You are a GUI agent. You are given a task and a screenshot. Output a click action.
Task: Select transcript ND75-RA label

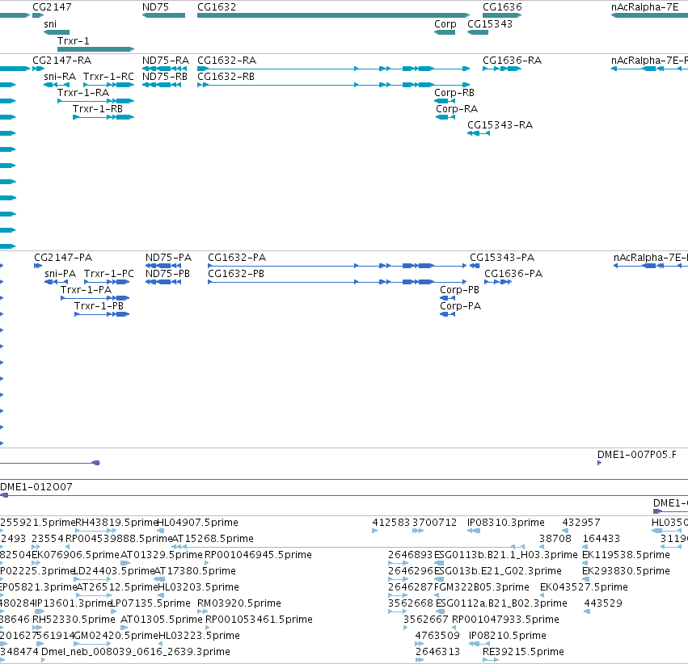pyautogui.click(x=166, y=61)
